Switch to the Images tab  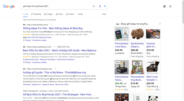click(x=48, y=14)
